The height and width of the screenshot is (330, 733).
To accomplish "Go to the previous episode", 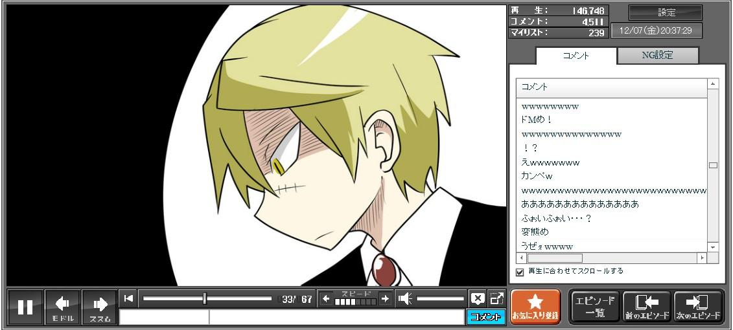I will [646, 307].
